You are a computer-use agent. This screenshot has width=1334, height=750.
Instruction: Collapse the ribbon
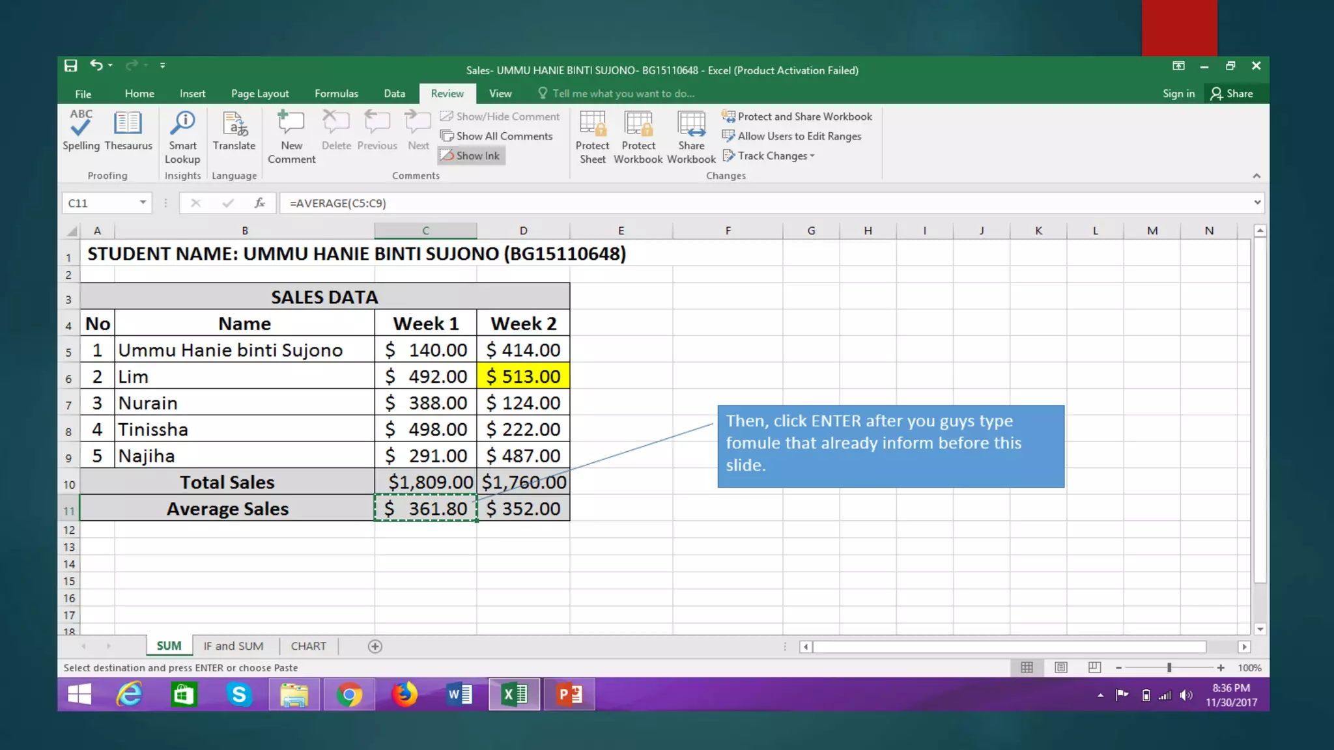pos(1256,176)
